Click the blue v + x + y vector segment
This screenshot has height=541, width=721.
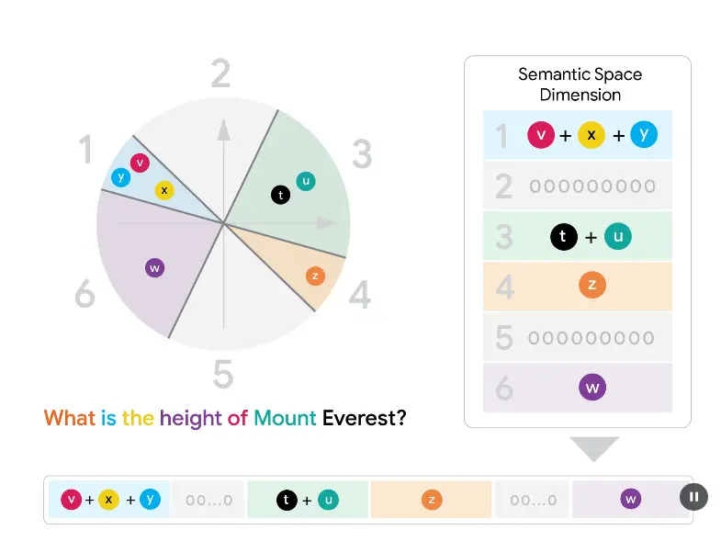point(109,500)
